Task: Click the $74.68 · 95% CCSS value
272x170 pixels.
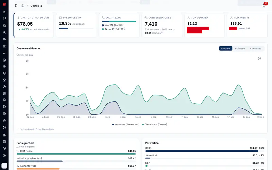Action: pos(257,148)
